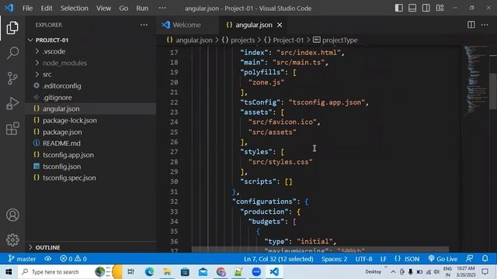Open the Edit menu
Image resolution: width=497 pixels, height=279 pixels.
click(47, 9)
